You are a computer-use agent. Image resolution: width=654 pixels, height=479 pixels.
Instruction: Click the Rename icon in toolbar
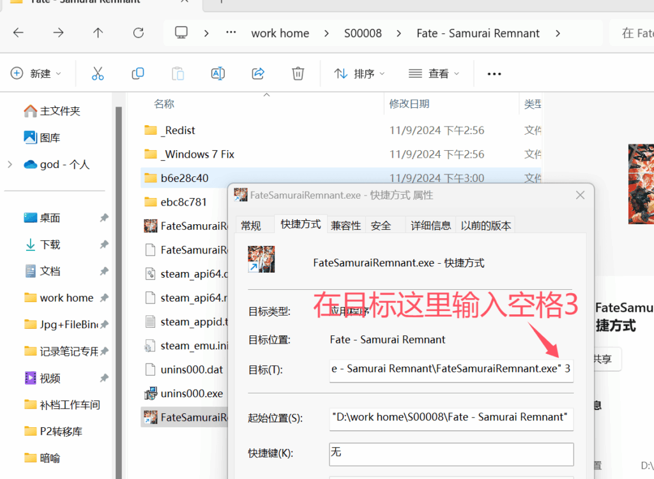(x=218, y=73)
